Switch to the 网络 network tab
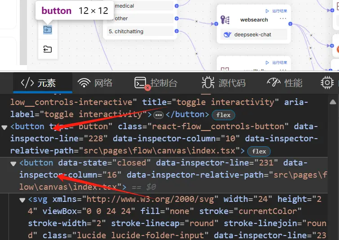Screen dimensions: 339x240 pyautogui.click(x=95, y=83)
